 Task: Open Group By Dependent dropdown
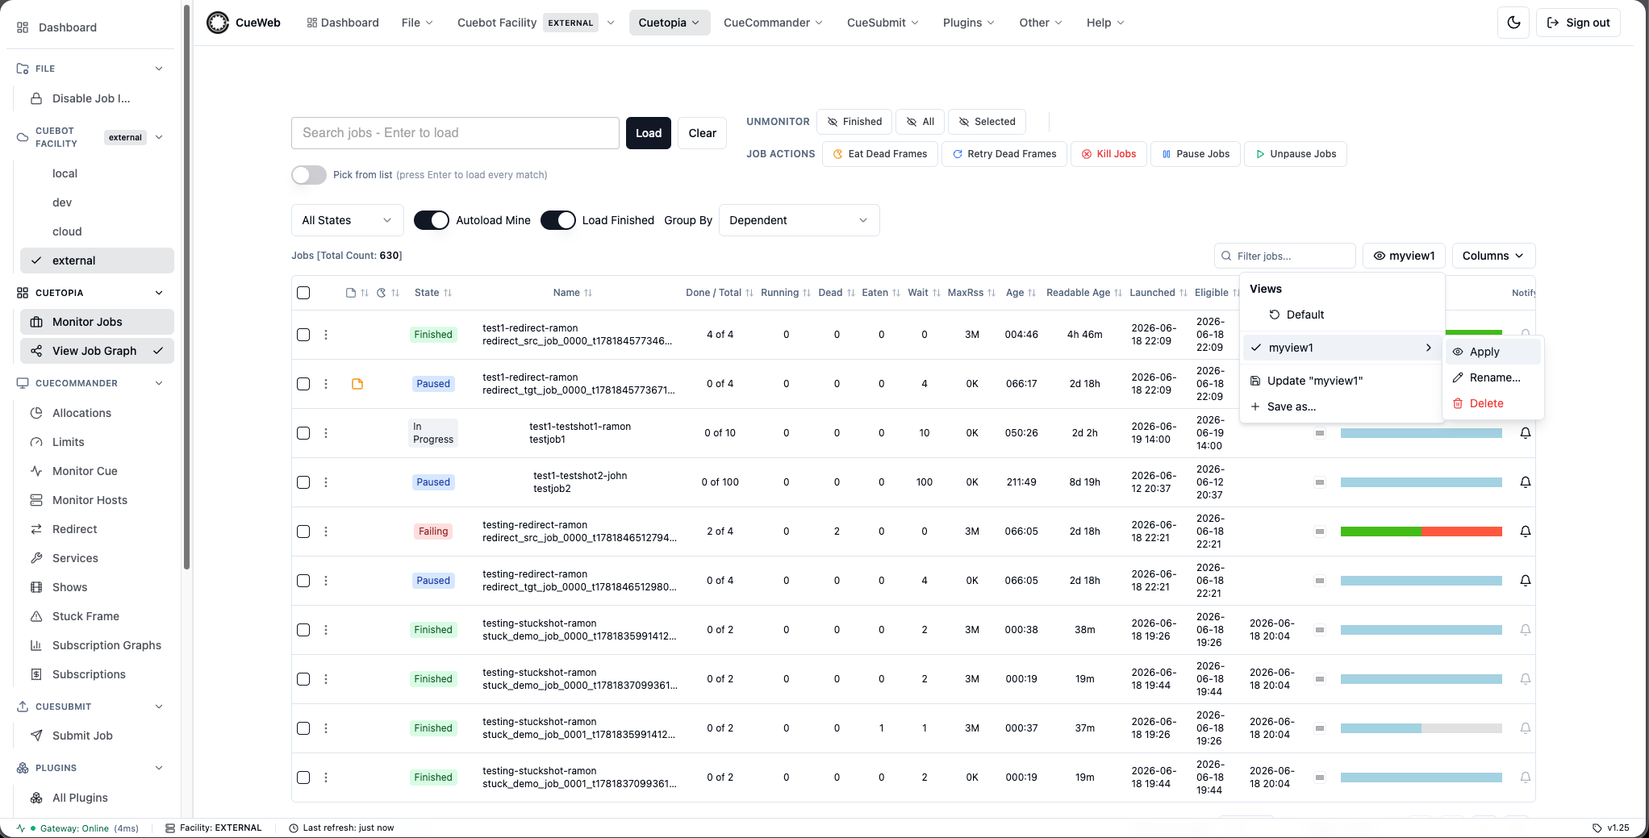click(799, 220)
